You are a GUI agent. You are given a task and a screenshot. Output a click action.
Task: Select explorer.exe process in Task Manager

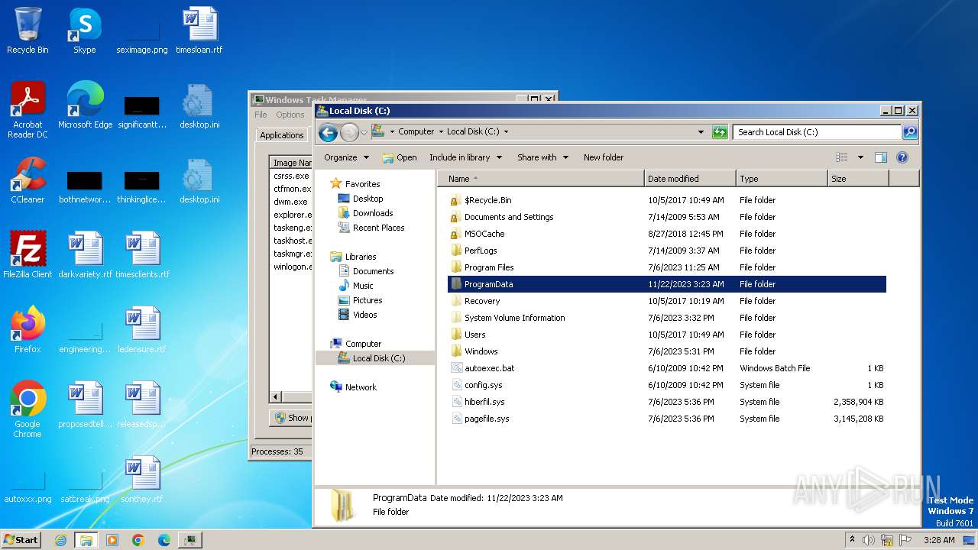click(292, 215)
